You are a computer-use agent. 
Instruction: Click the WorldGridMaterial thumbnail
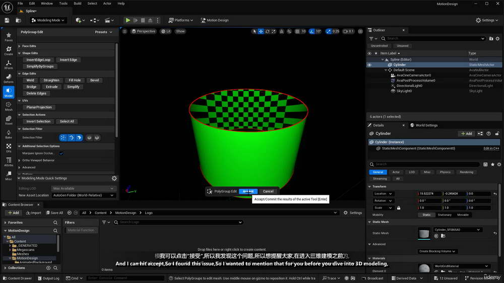(424, 268)
